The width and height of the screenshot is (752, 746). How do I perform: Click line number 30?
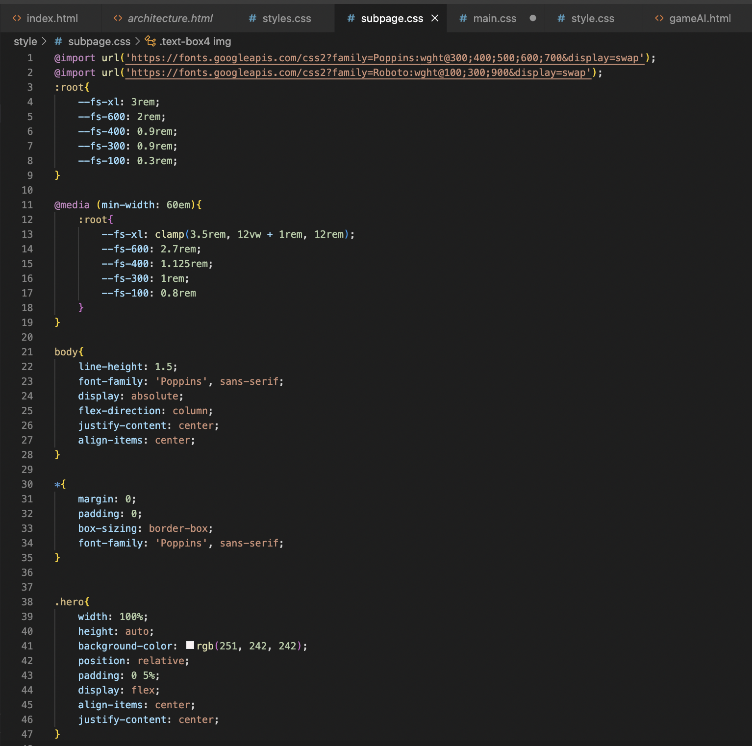click(x=27, y=484)
